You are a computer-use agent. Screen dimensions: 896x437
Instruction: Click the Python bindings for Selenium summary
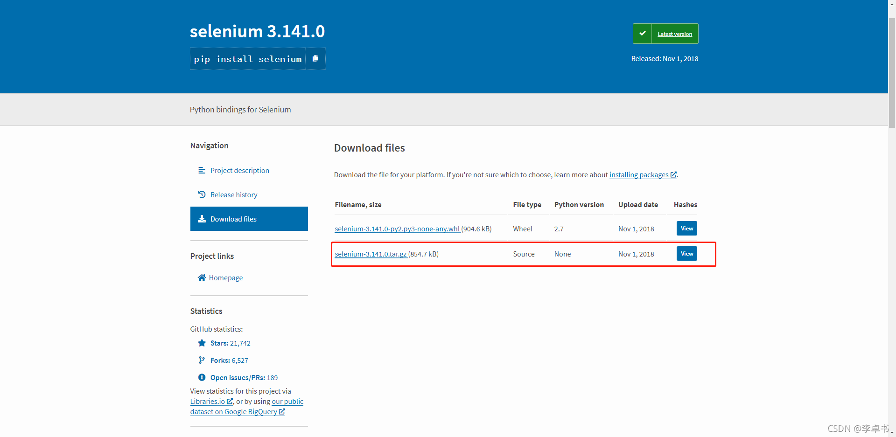(x=240, y=110)
